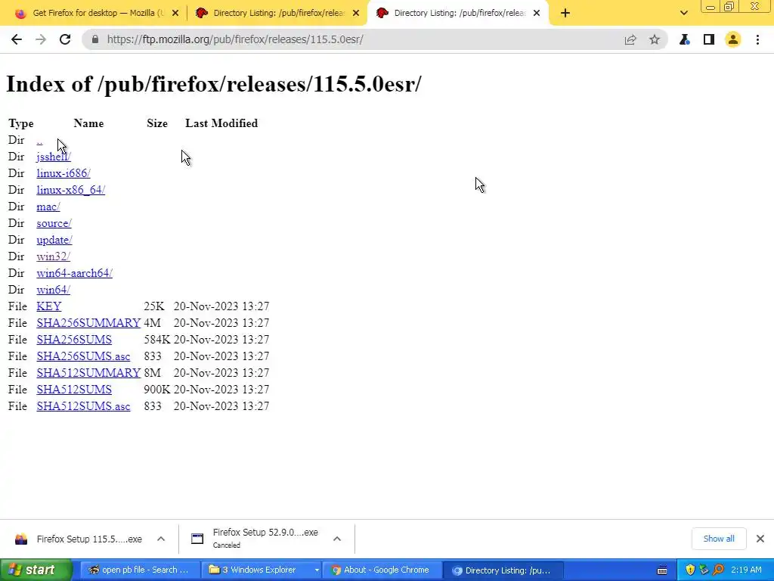Screen dimensions: 774x581
Task: Click the forward navigation arrow
Action: [41, 39]
